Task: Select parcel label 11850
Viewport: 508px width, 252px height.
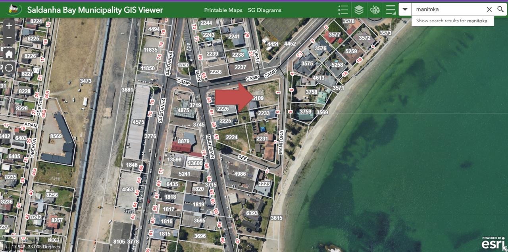Action: click(x=148, y=68)
